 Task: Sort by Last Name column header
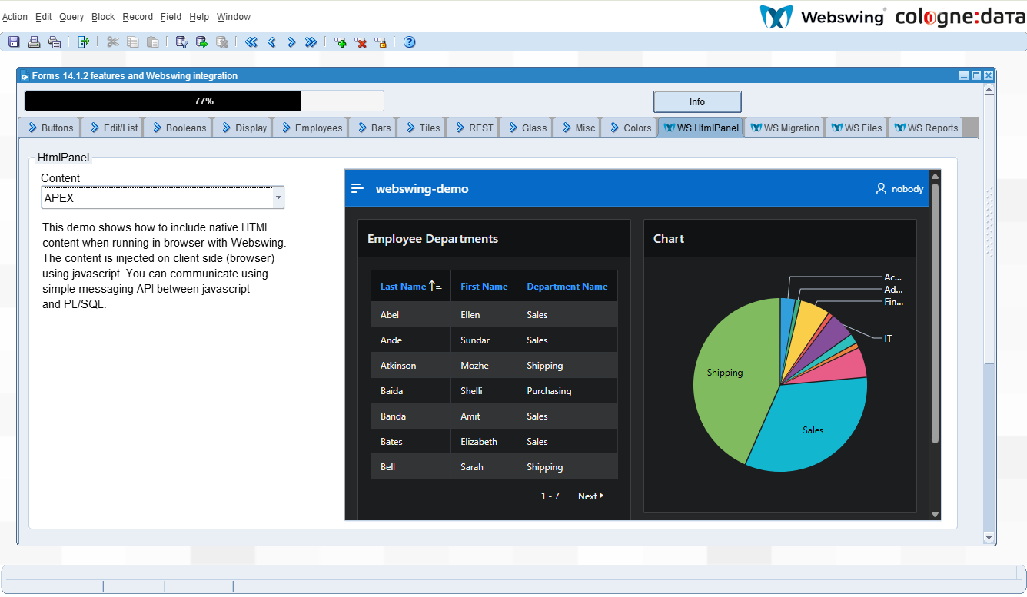pyautogui.click(x=404, y=287)
